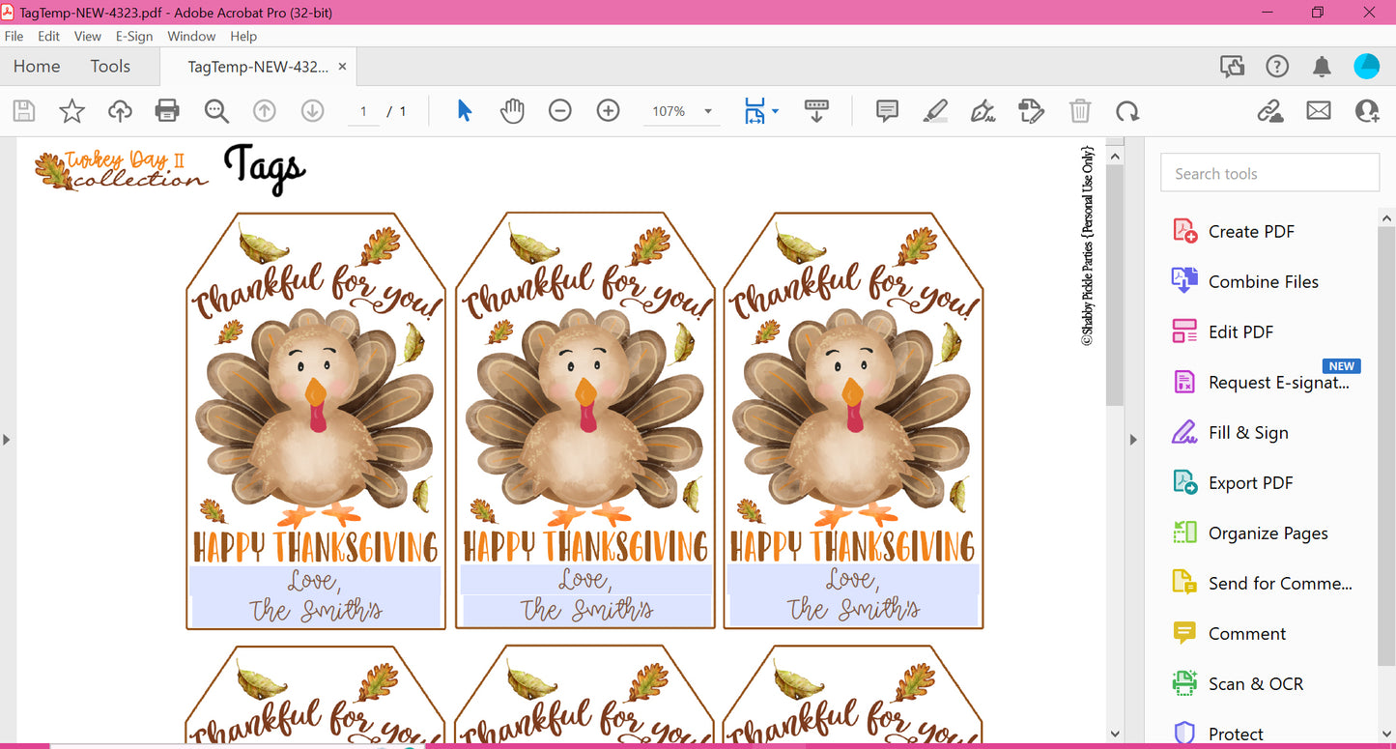The width and height of the screenshot is (1396, 749).
Task: Click the share with others person icon
Action: point(1367,111)
